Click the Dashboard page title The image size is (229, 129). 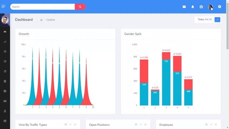pos(24,20)
